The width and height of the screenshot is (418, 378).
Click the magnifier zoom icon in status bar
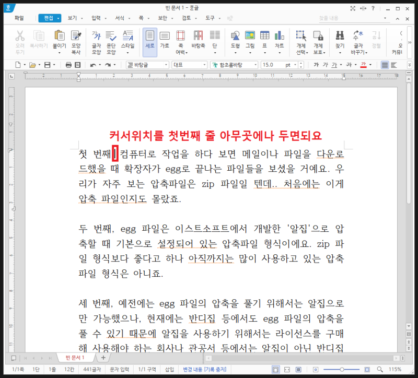coord(380,369)
